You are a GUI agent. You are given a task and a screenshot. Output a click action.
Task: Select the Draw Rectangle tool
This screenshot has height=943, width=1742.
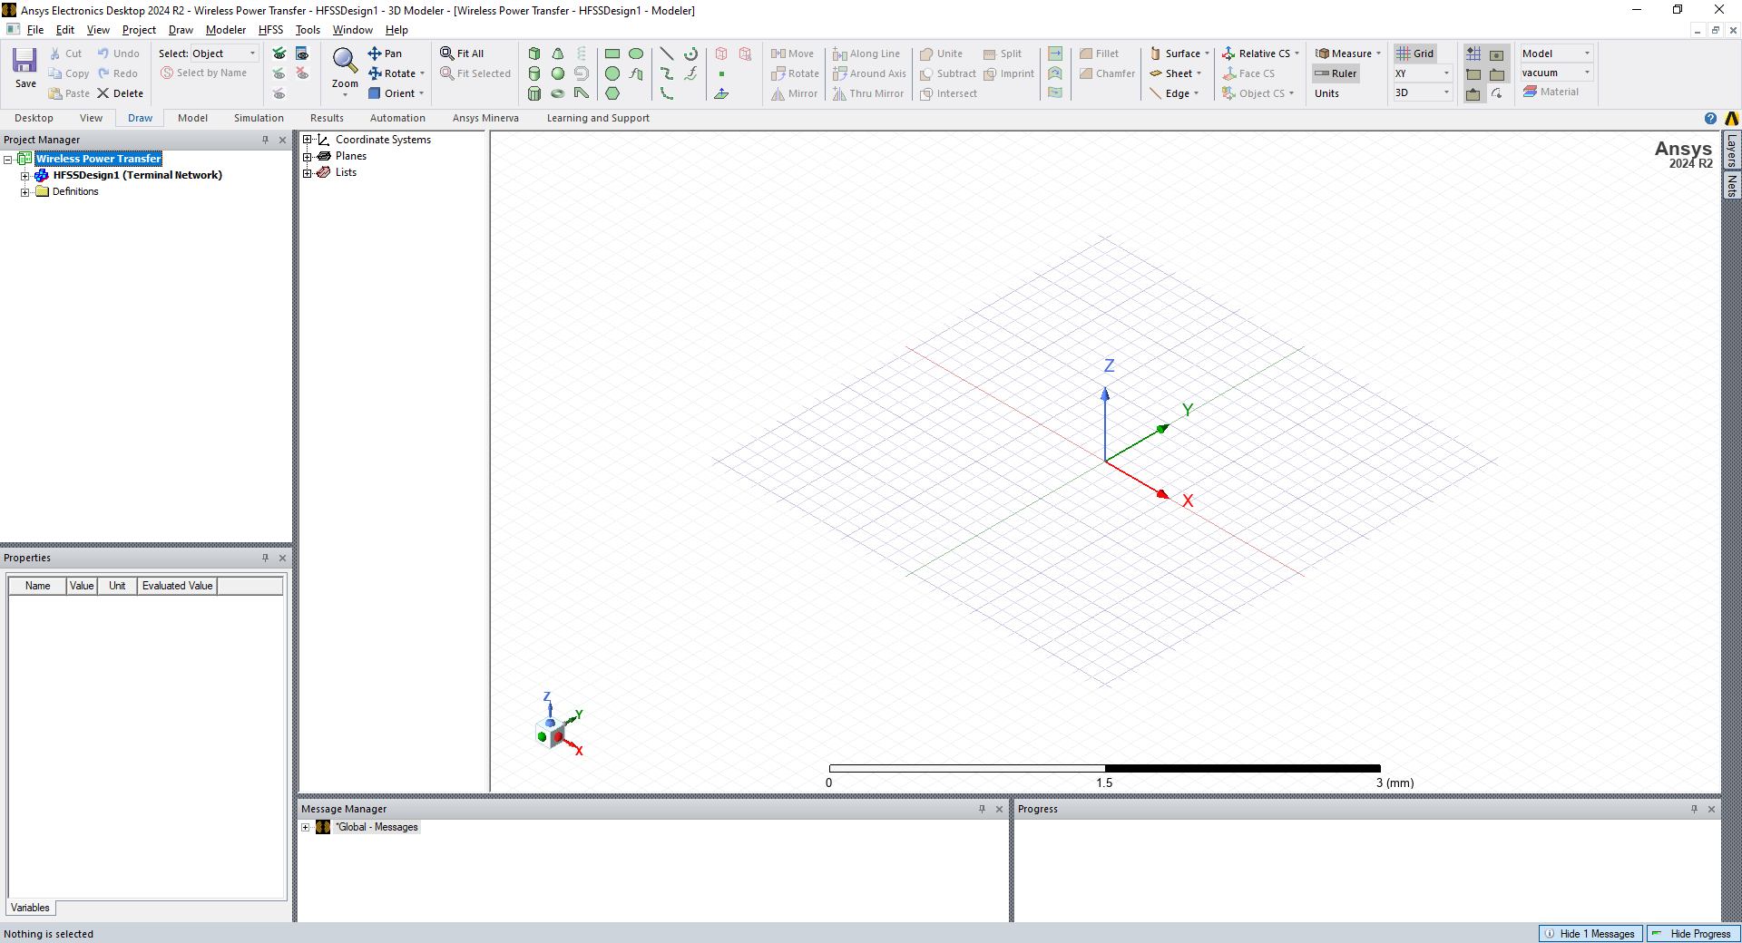click(x=612, y=53)
